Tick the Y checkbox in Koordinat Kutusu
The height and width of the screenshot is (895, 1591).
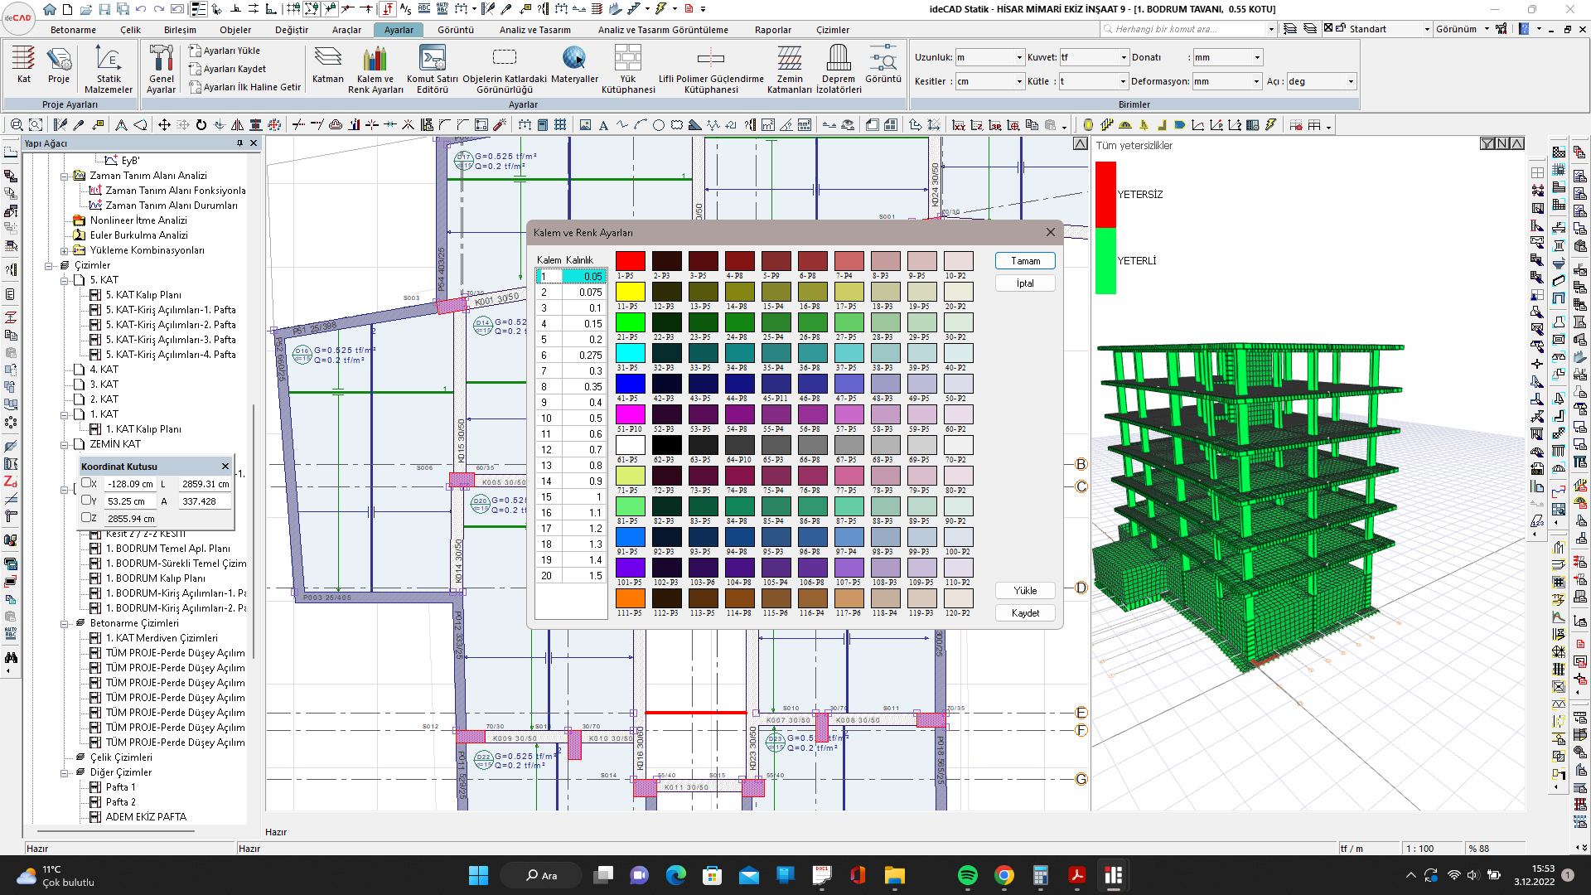pyautogui.click(x=86, y=501)
